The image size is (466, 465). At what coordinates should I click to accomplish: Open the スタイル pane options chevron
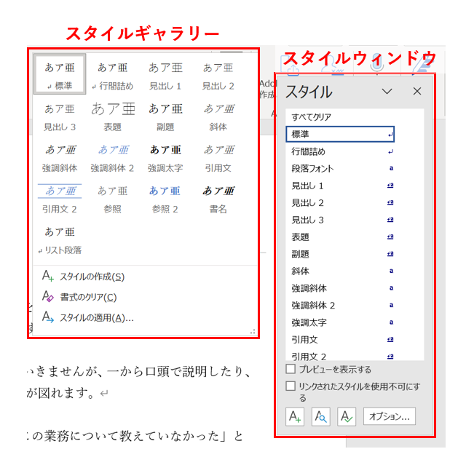pyautogui.click(x=387, y=91)
